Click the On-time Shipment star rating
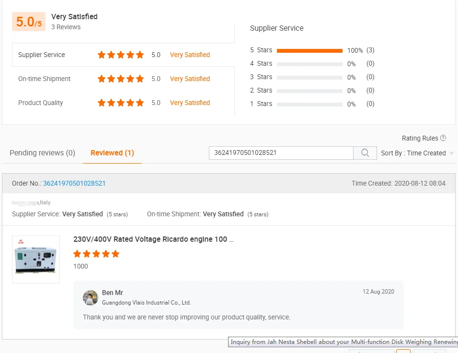458x353 pixels. tap(121, 79)
